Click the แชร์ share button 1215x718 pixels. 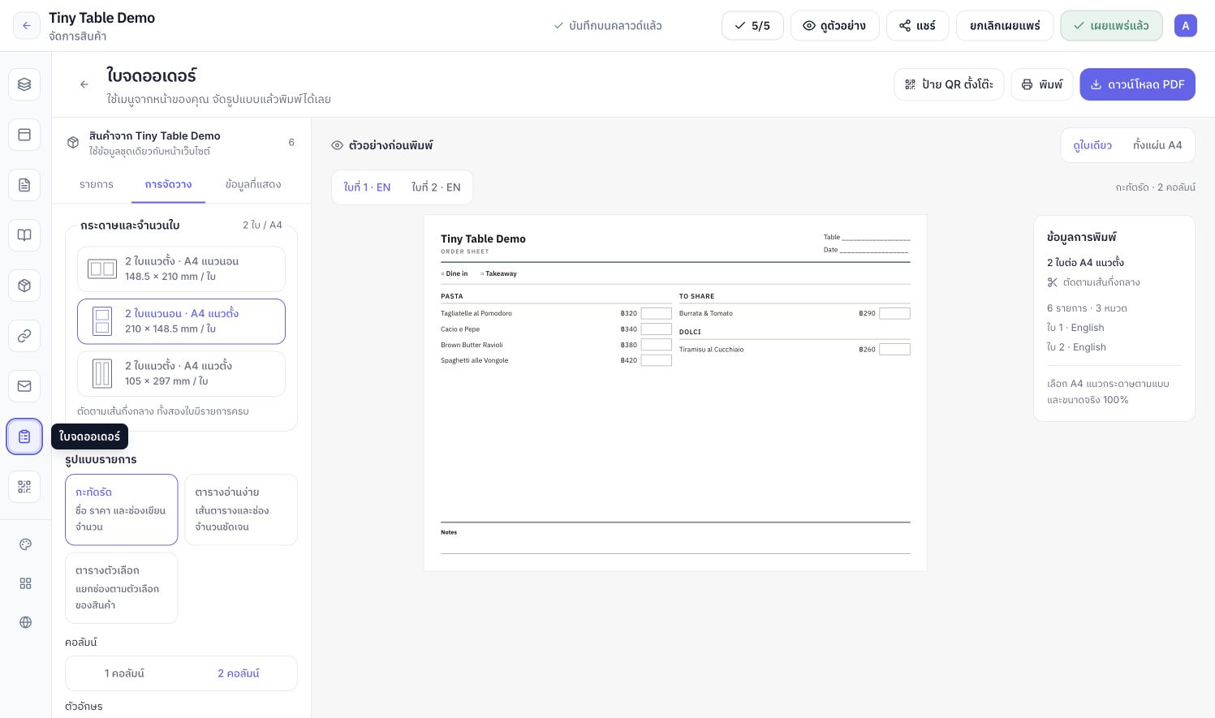pyautogui.click(x=917, y=26)
